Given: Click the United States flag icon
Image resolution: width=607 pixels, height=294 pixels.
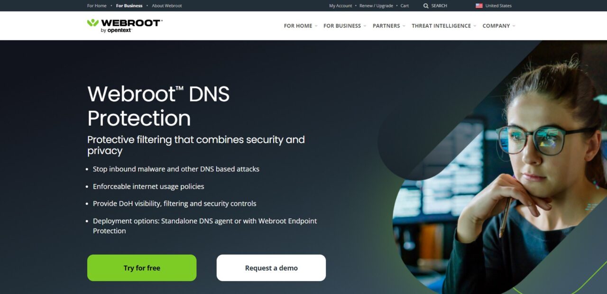Looking at the screenshot, I should pyautogui.click(x=479, y=6).
